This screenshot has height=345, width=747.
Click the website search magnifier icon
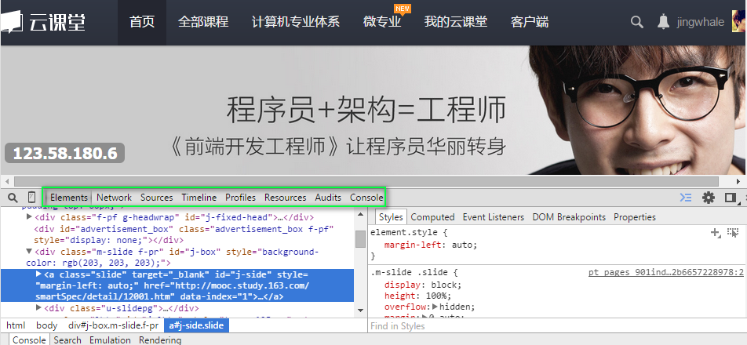pyautogui.click(x=637, y=22)
